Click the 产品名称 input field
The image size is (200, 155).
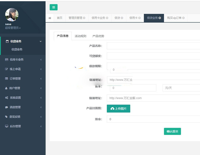(153, 46)
